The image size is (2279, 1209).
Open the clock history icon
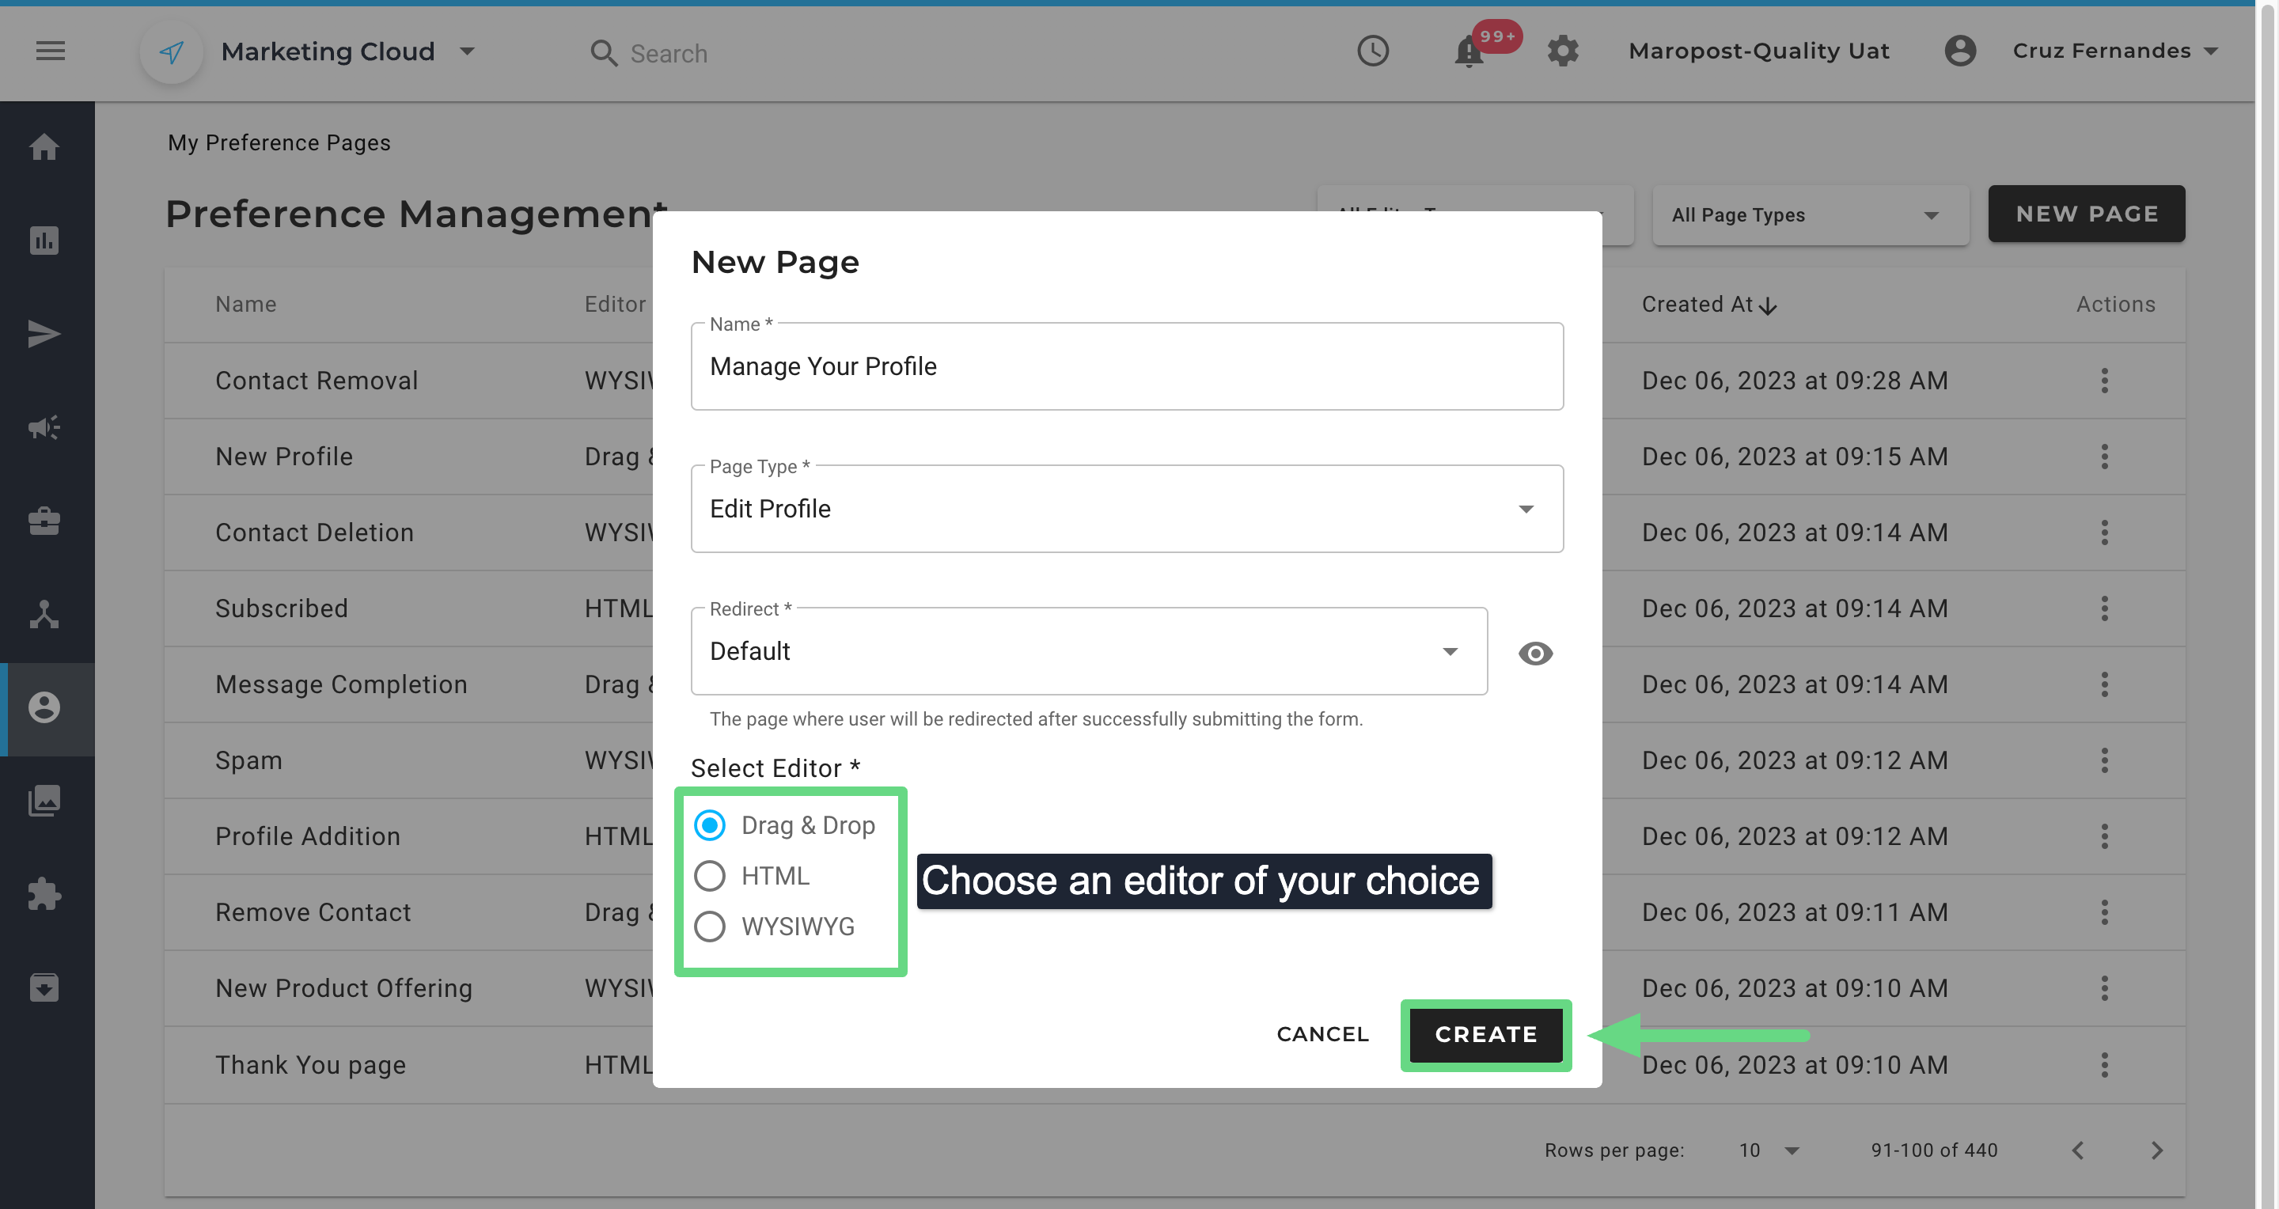(1373, 51)
